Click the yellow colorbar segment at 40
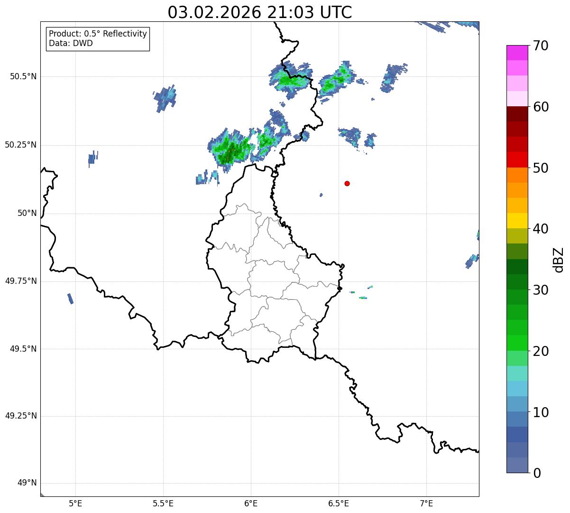 tap(517, 221)
